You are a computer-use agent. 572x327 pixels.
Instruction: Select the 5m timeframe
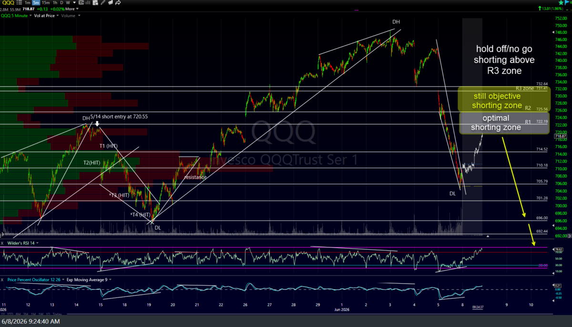[x=36, y=3]
